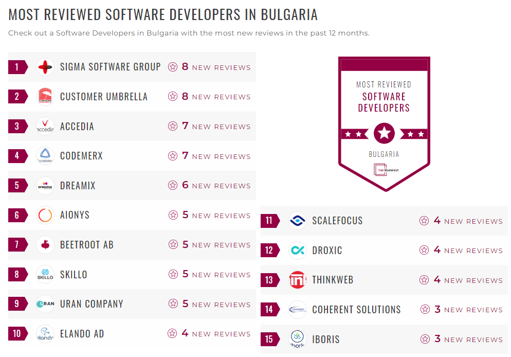
Task: Click the Skillo logo icon
Action: pyautogui.click(x=45, y=274)
